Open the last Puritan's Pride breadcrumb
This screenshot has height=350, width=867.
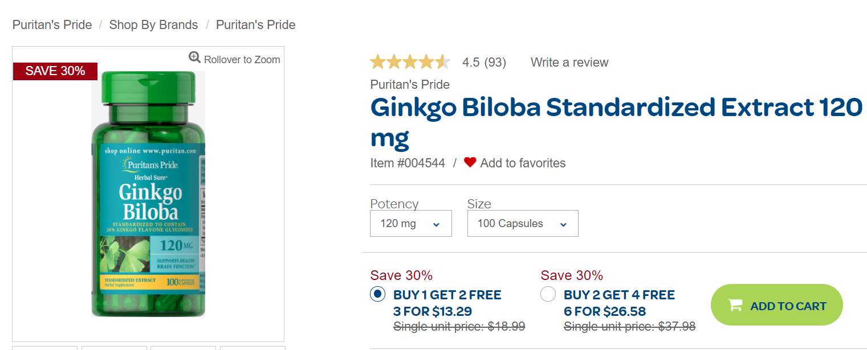tap(255, 25)
